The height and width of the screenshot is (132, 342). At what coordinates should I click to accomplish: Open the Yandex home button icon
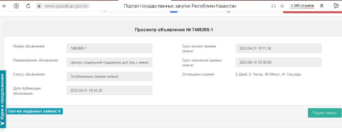(16, 6)
